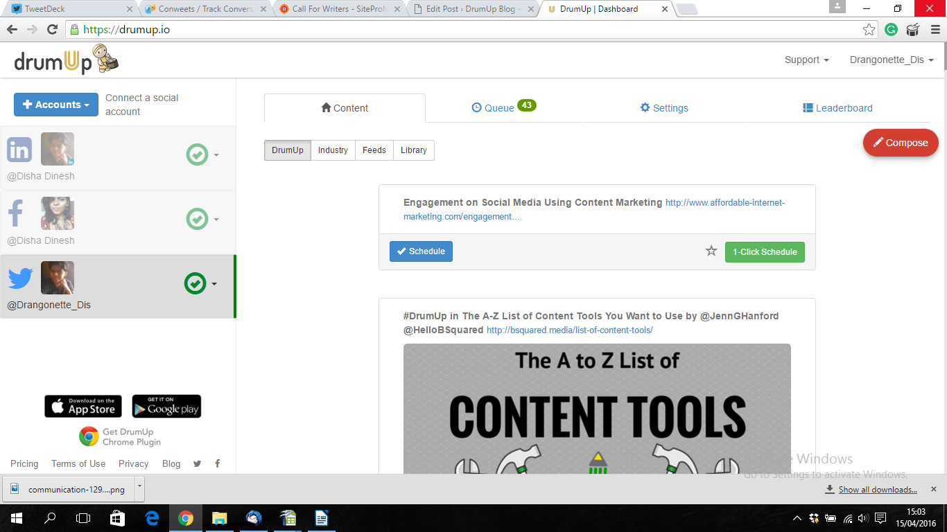Open the Windows Start menu
This screenshot has width=947, height=532.
tap(17, 518)
